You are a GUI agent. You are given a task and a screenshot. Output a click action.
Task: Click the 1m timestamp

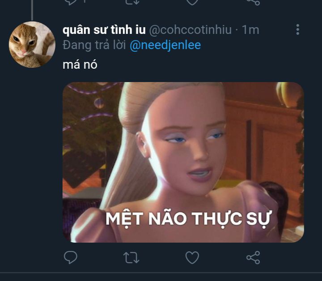250,30
